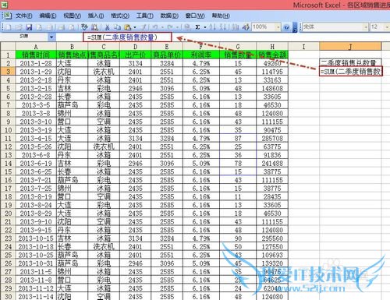Click the Paste clipboard icon

[128, 27]
